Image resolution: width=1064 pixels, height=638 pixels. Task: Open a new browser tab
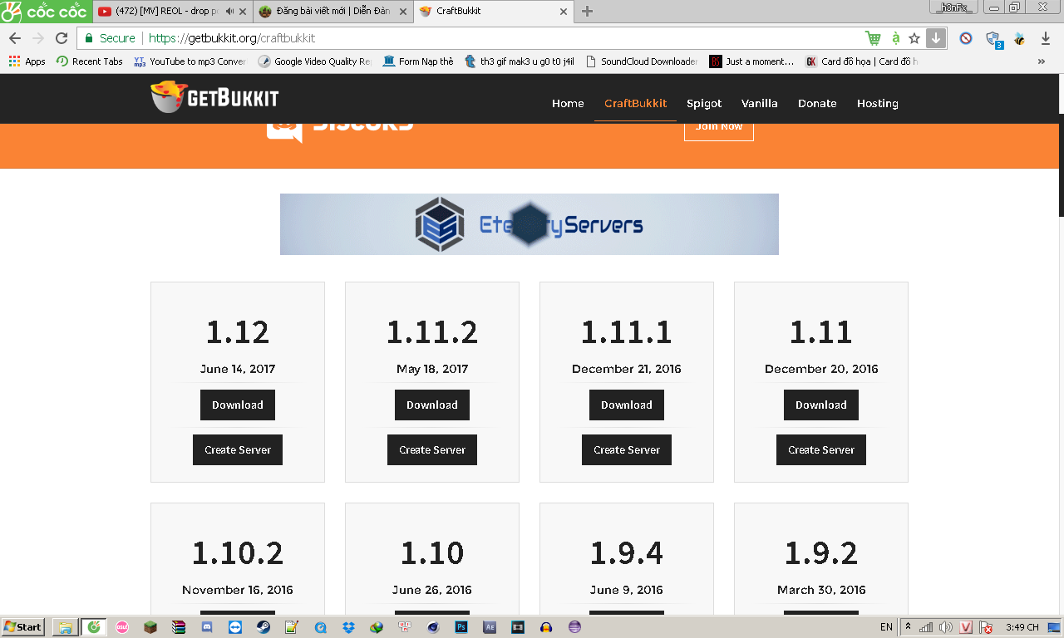[x=587, y=12]
